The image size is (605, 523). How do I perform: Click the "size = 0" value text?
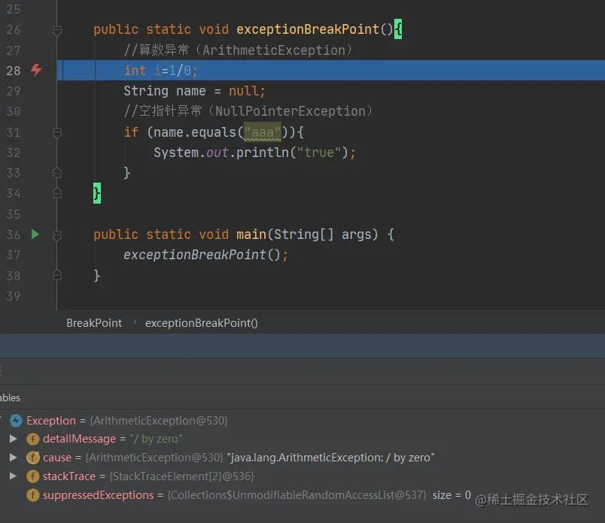tap(451, 495)
